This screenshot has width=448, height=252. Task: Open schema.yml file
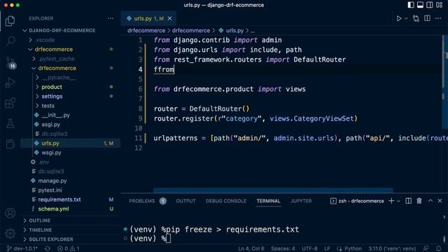click(53, 209)
